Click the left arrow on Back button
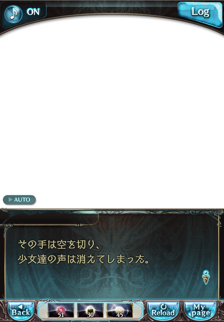 click(20, 307)
